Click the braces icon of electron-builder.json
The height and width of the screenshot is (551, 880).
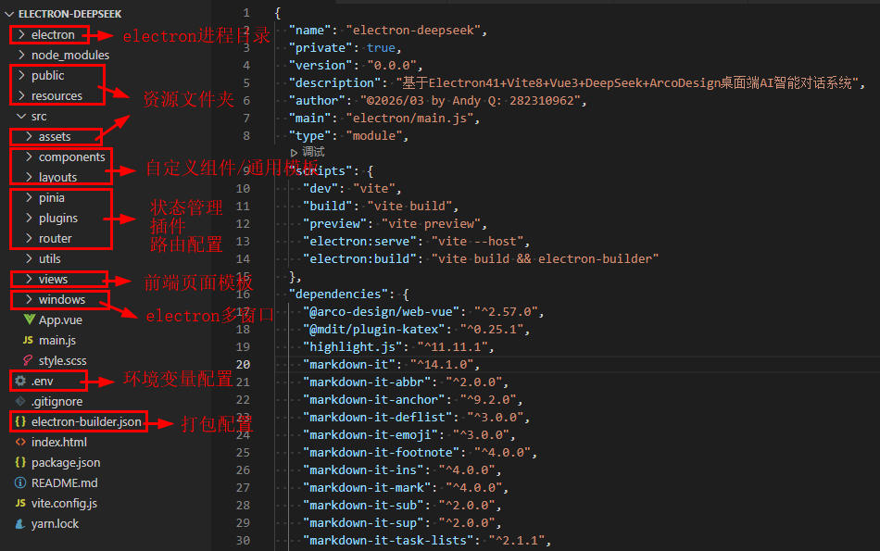(x=20, y=421)
